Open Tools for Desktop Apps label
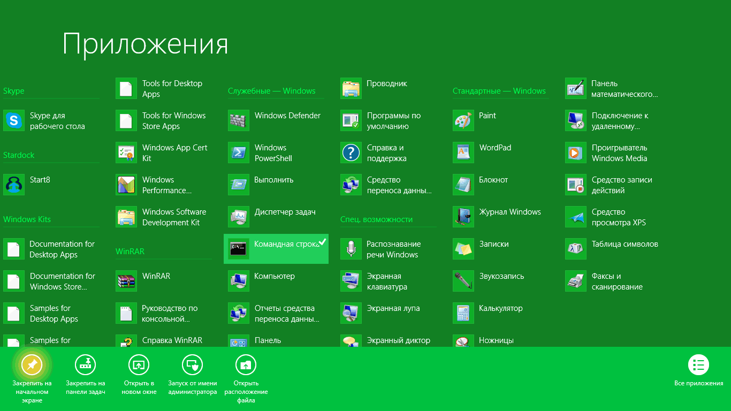731x411 pixels. [x=172, y=89]
